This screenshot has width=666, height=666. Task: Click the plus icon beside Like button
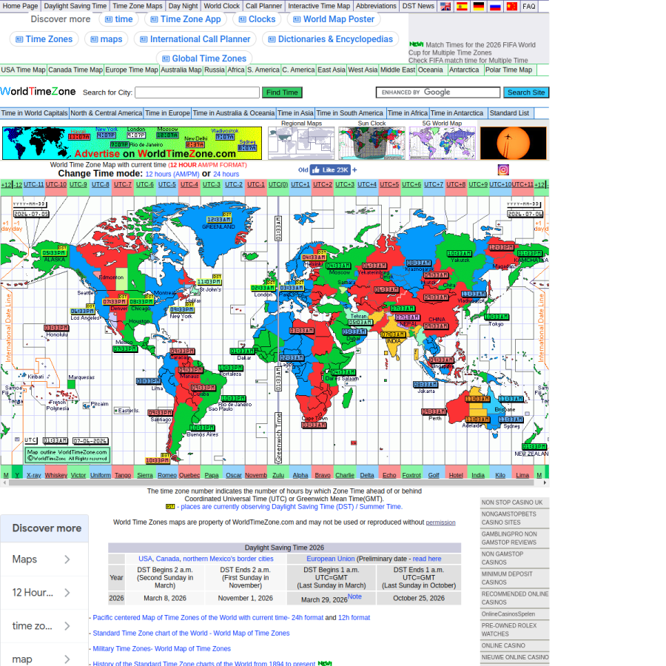(354, 170)
